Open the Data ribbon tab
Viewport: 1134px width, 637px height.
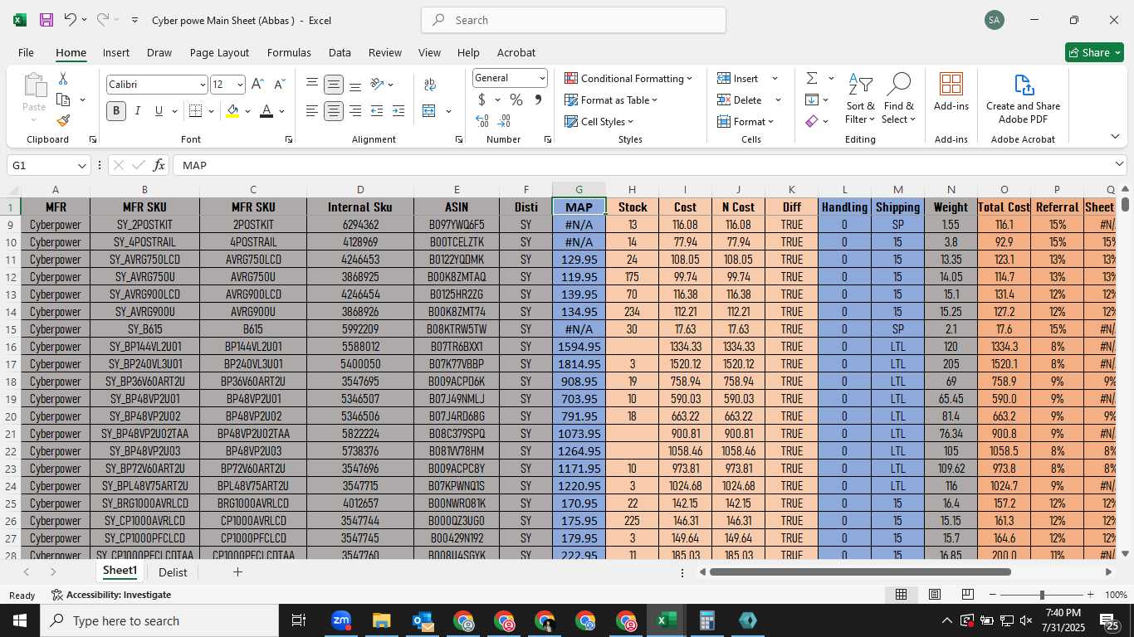340,52
